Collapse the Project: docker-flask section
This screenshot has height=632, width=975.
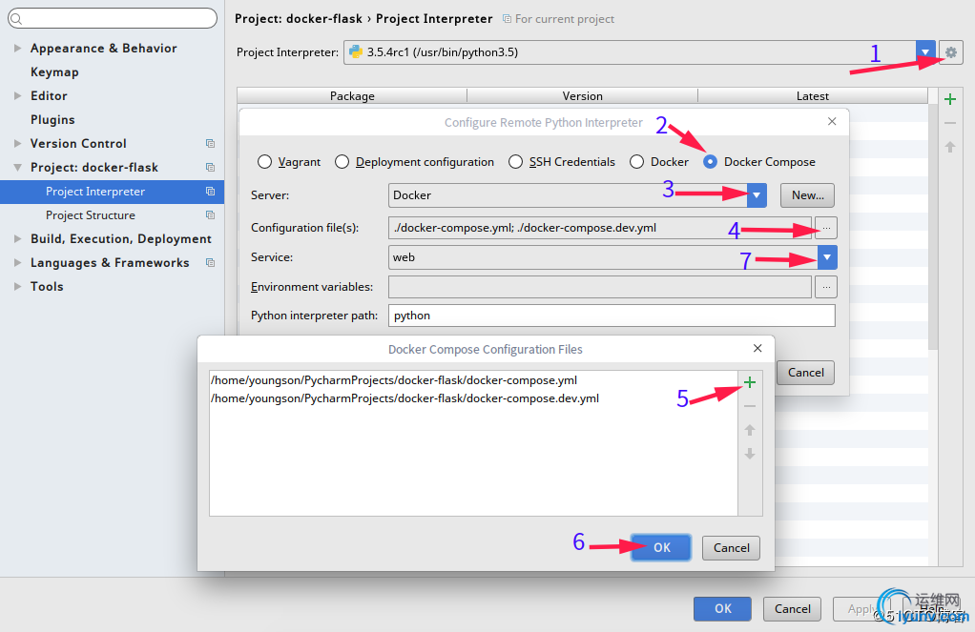point(17,167)
